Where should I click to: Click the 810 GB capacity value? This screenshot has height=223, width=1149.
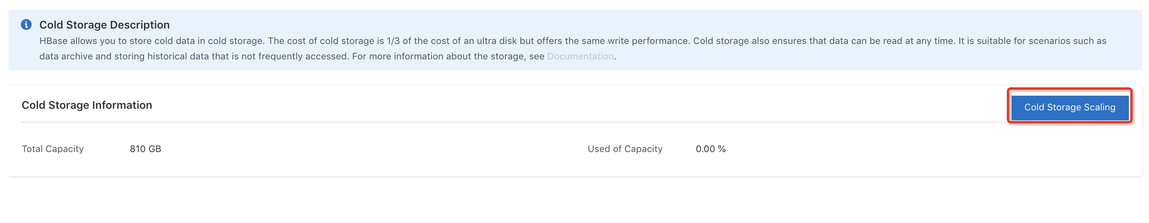pos(146,149)
